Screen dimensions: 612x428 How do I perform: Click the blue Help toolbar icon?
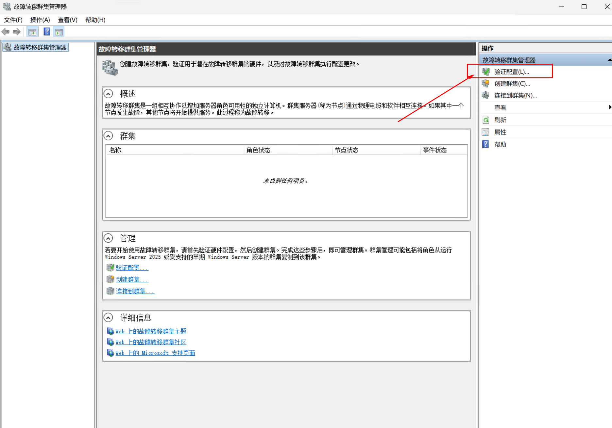point(47,32)
